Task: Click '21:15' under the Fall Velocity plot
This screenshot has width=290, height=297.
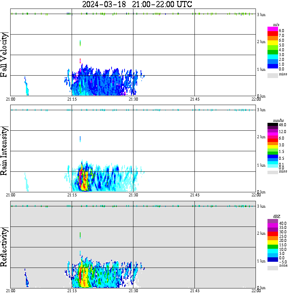Action: pyautogui.click(x=72, y=99)
